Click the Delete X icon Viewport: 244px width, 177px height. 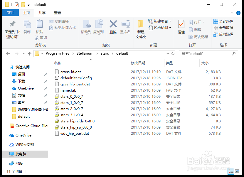[x=113, y=24]
